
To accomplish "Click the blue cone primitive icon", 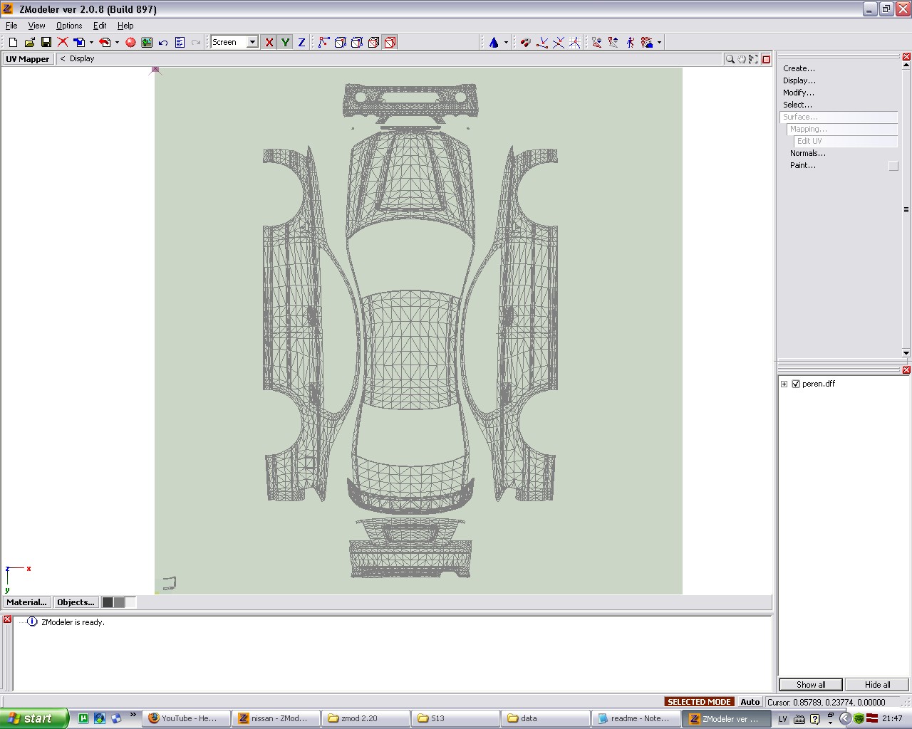I will click(494, 43).
